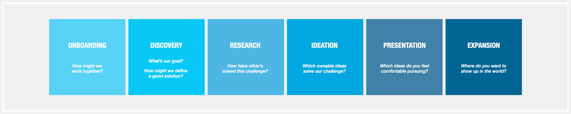This screenshot has height=114, width=571.
Task: Select the IDEATION heading
Action: (x=324, y=45)
